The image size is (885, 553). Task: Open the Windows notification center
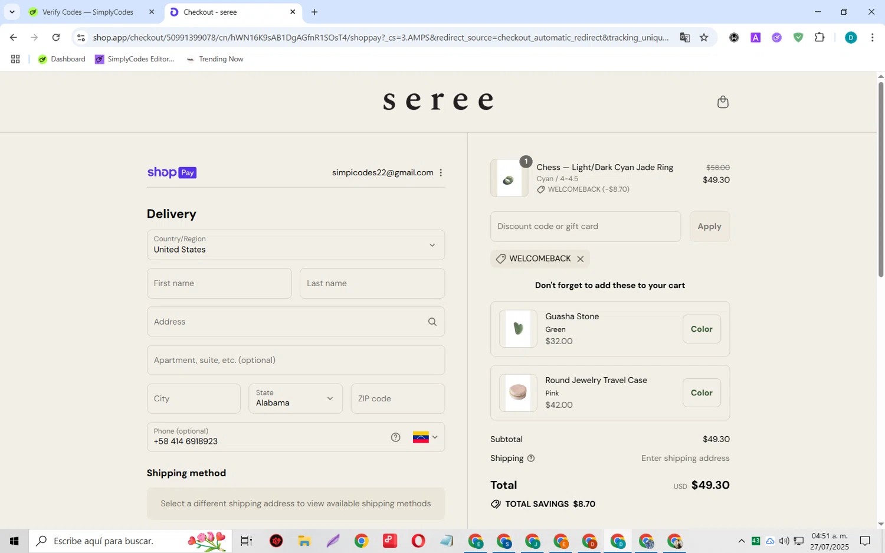click(865, 541)
